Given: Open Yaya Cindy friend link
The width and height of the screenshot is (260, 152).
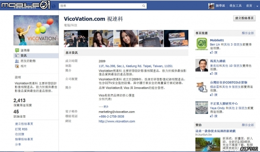Looking at the screenshot, I should (x=217, y=108).
